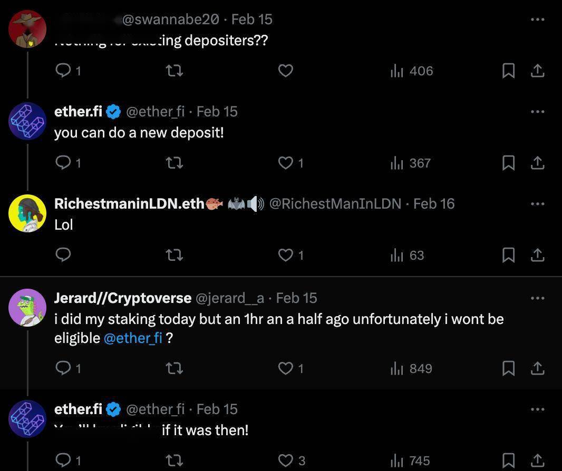
Task: Open more options for RichestmaninLDN tweet
Action: coord(537,204)
